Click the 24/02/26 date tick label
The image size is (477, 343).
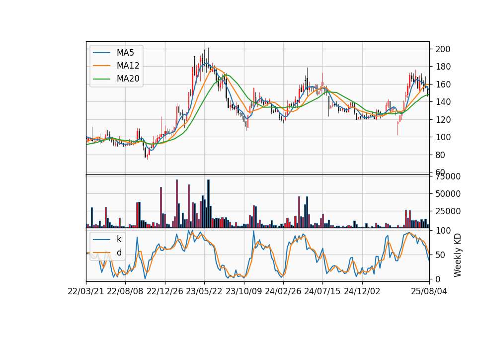283,291
